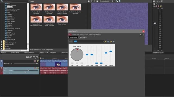Mute audio Track 2
Screen dimensions: 174x97
[x=35, y=68]
